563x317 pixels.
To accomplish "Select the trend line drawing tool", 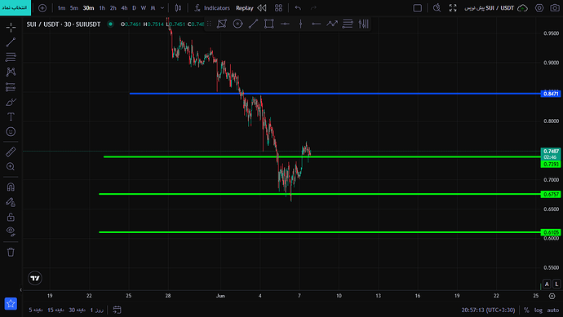I will [11, 42].
